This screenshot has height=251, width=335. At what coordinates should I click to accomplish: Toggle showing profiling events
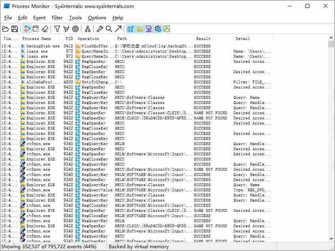pos(167,29)
